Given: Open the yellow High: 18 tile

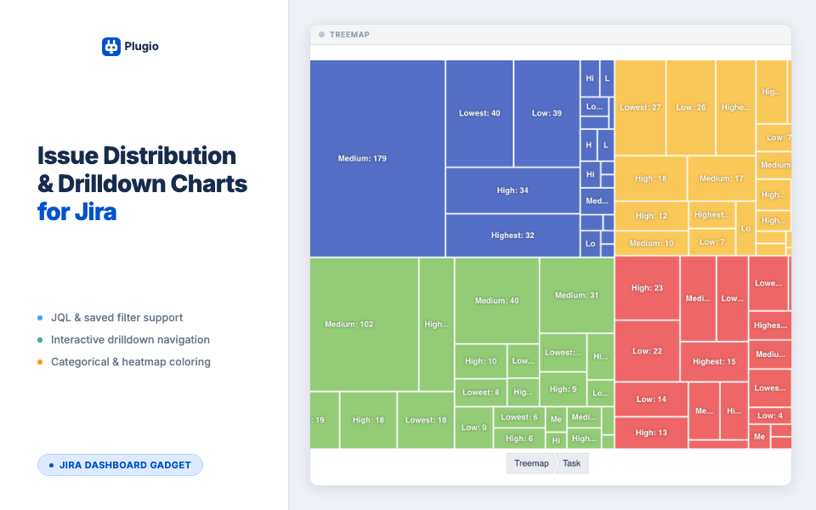Looking at the screenshot, I should click(650, 178).
